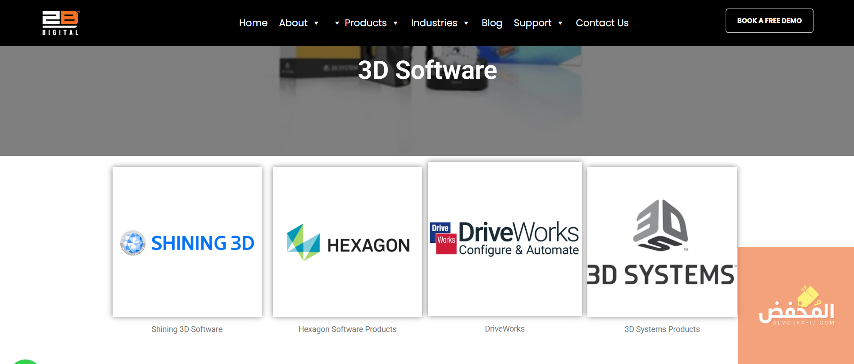854x364 pixels.
Task: Click the Arabic coupon ad logo
Action: point(796,307)
